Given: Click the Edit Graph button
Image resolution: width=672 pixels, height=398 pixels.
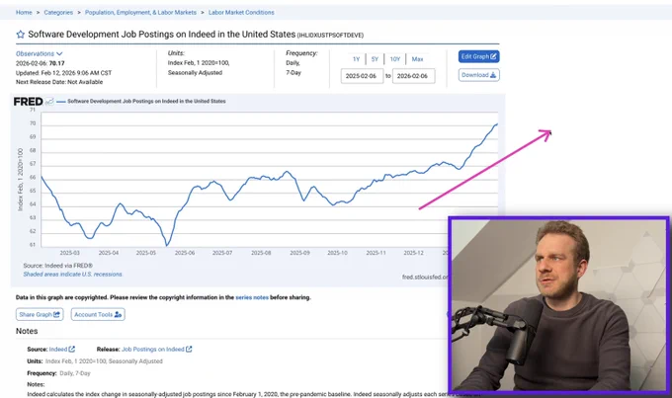Looking at the screenshot, I should click(478, 56).
